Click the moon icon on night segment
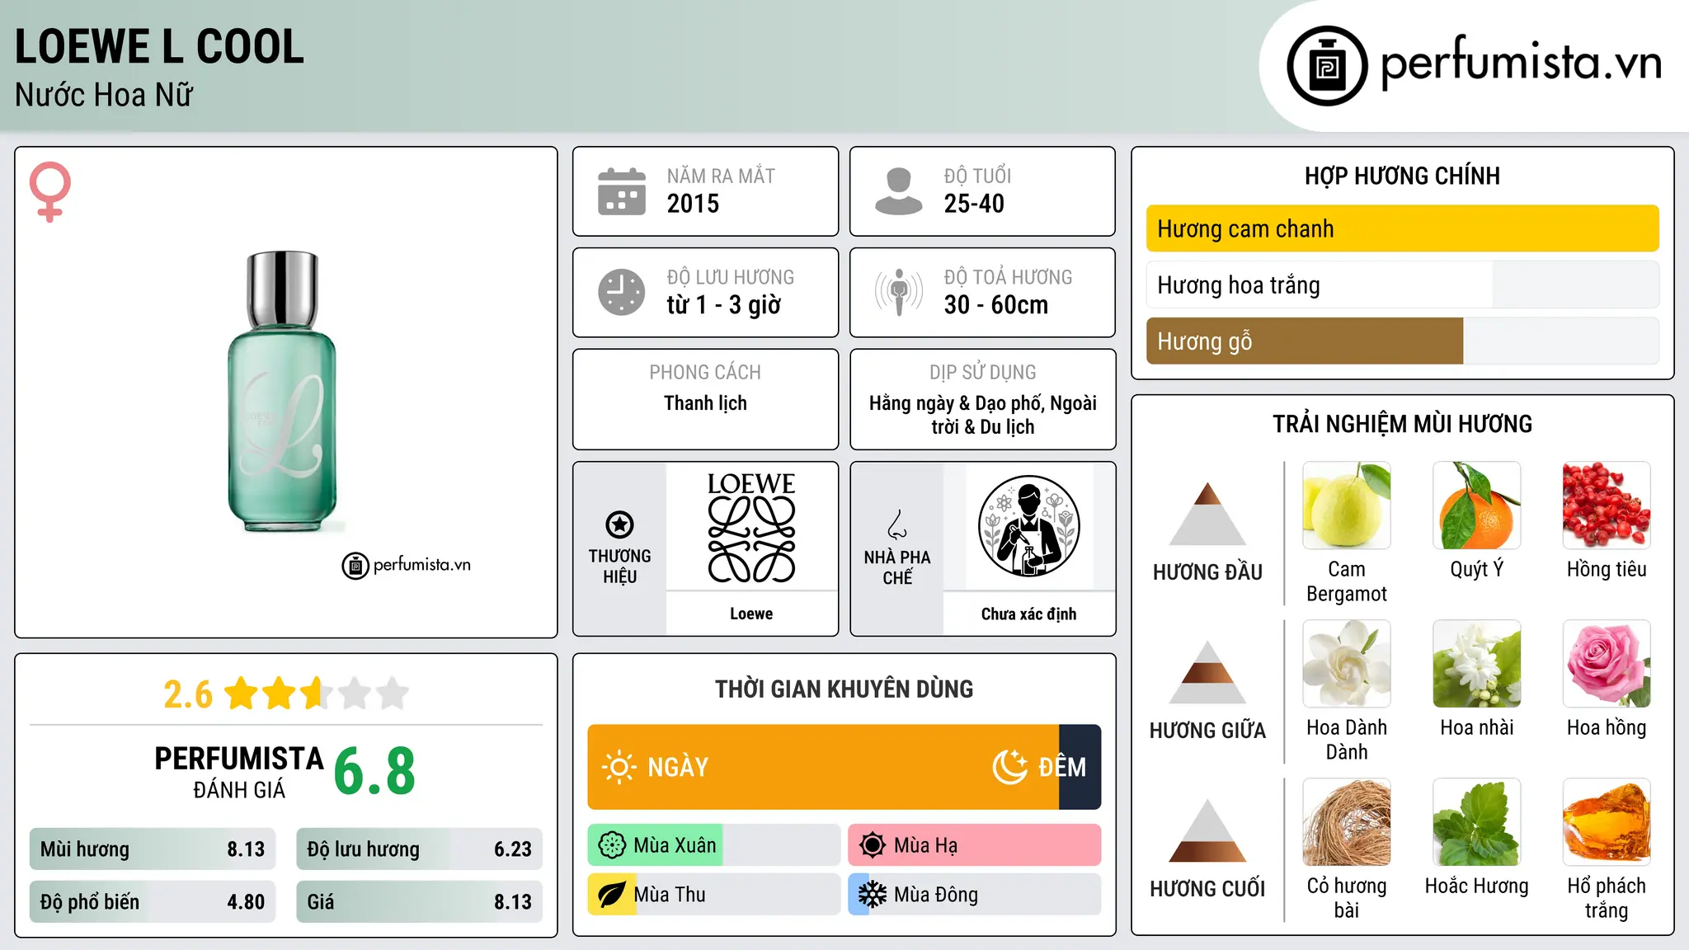Viewport: 1689px width, 950px height. [x=1010, y=767]
